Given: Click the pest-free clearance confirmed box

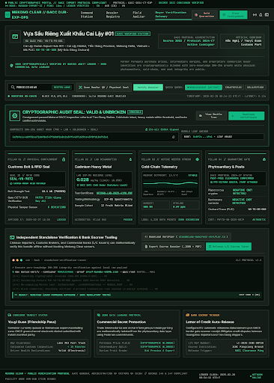Looking at the screenshot, I should pyautogui.click(x=237, y=179).
